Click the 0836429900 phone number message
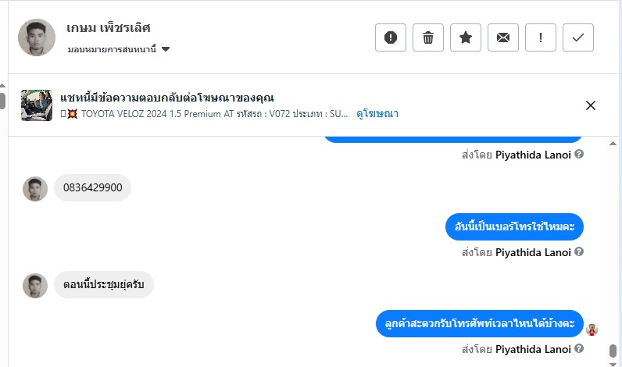 click(92, 188)
